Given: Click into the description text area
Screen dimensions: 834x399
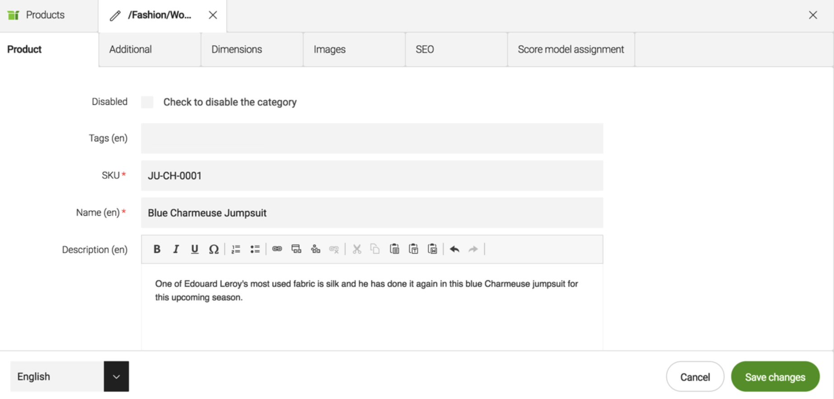Looking at the screenshot, I should [372, 307].
